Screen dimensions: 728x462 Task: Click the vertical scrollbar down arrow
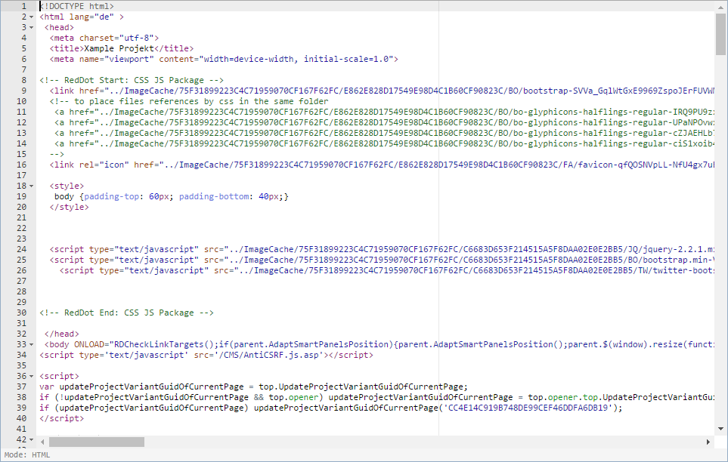(x=720, y=429)
